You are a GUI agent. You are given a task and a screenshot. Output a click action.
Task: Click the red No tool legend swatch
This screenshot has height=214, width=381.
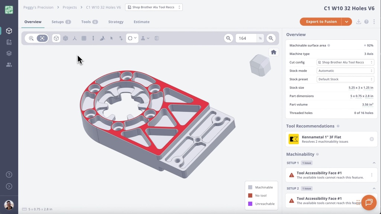point(250,196)
